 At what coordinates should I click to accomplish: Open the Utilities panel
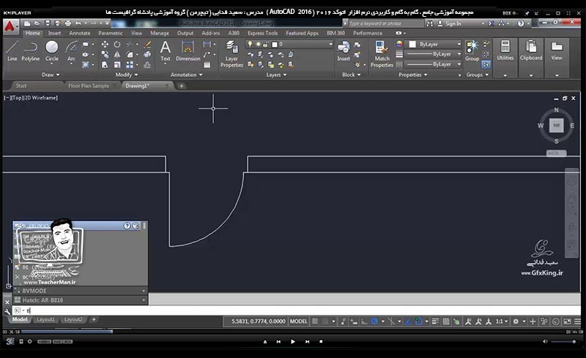point(505,58)
